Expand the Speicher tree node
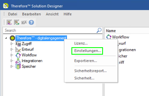 (12, 66)
